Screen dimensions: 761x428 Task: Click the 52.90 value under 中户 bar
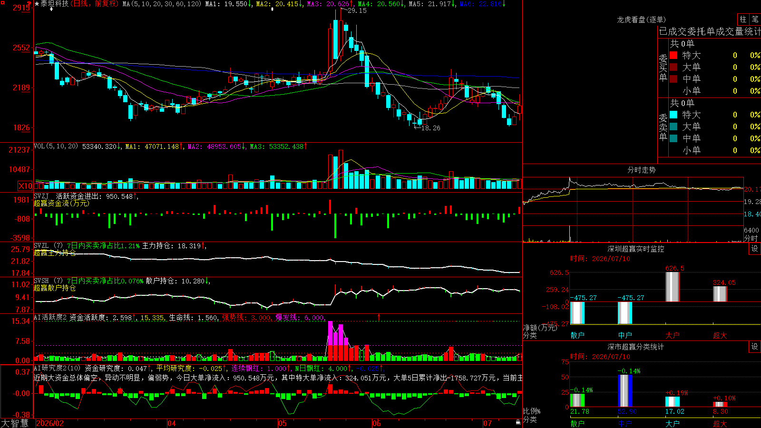627,412
